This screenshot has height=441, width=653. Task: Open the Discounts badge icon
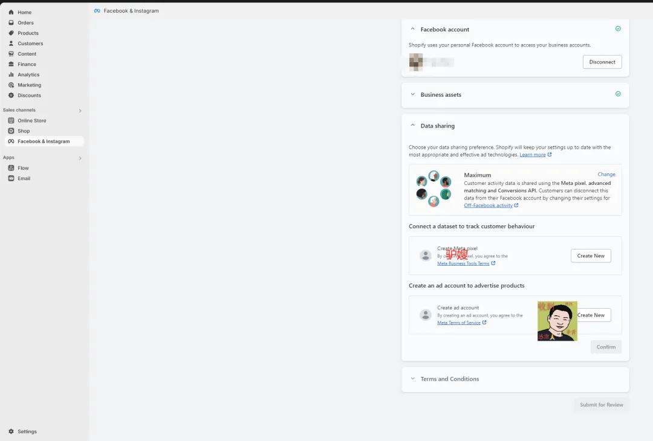click(11, 95)
